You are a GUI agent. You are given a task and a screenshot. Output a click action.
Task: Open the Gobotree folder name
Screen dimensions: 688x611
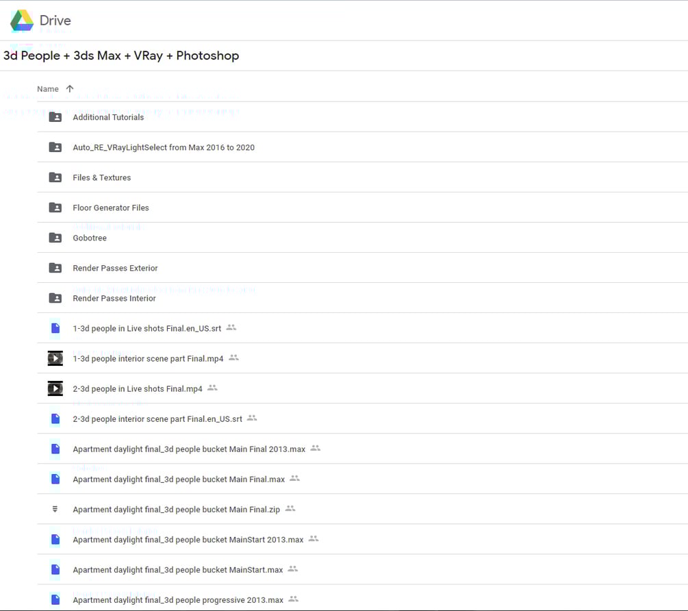tap(90, 238)
